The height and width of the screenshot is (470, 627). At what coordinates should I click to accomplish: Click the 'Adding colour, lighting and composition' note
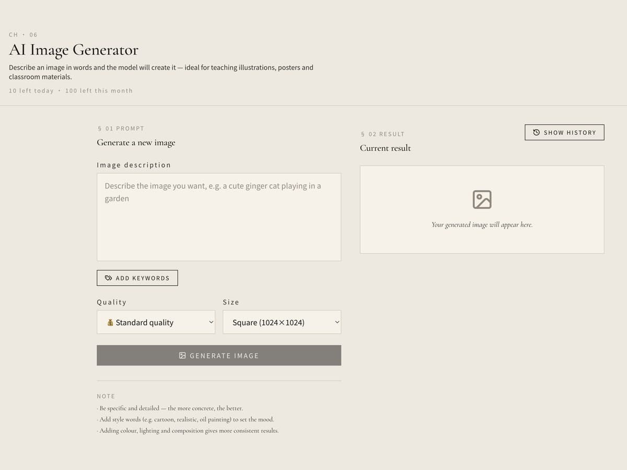[x=188, y=431]
